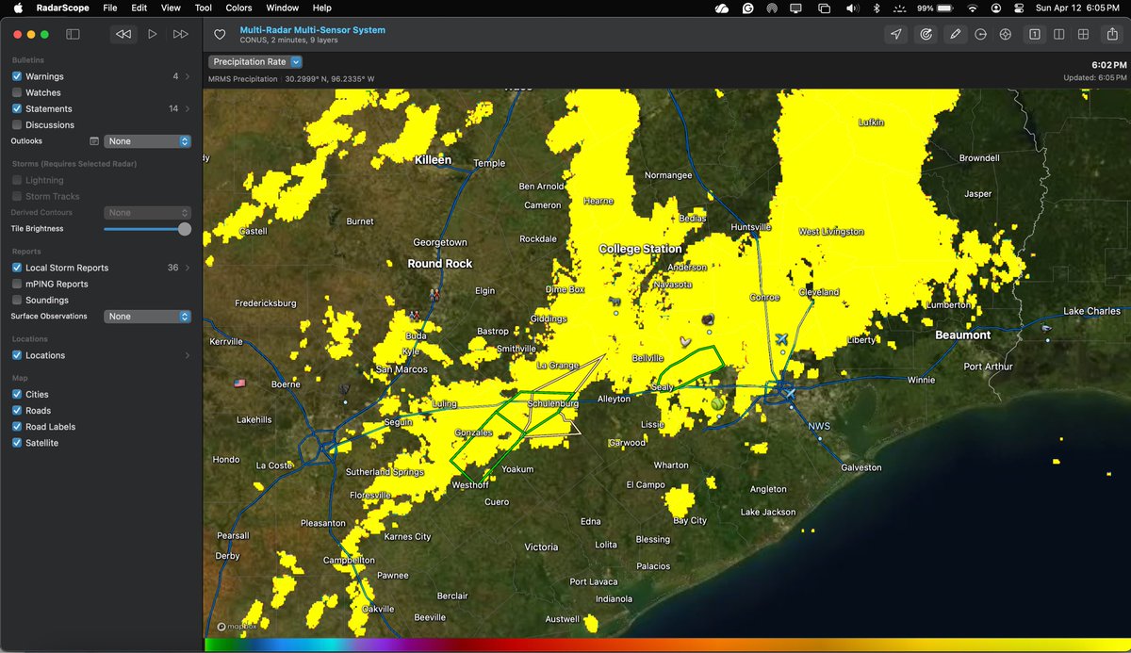Image resolution: width=1131 pixels, height=653 pixels.
Task: Switch to four pane layout
Action: pyautogui.click(x=1084, y=34)
